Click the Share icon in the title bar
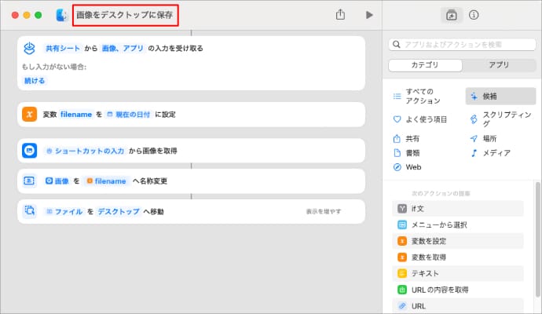This screenshot has height=314, width=542. click(340, 15)
